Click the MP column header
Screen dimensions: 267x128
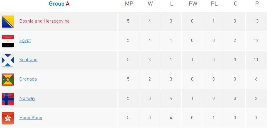click(x=129, y=4)
